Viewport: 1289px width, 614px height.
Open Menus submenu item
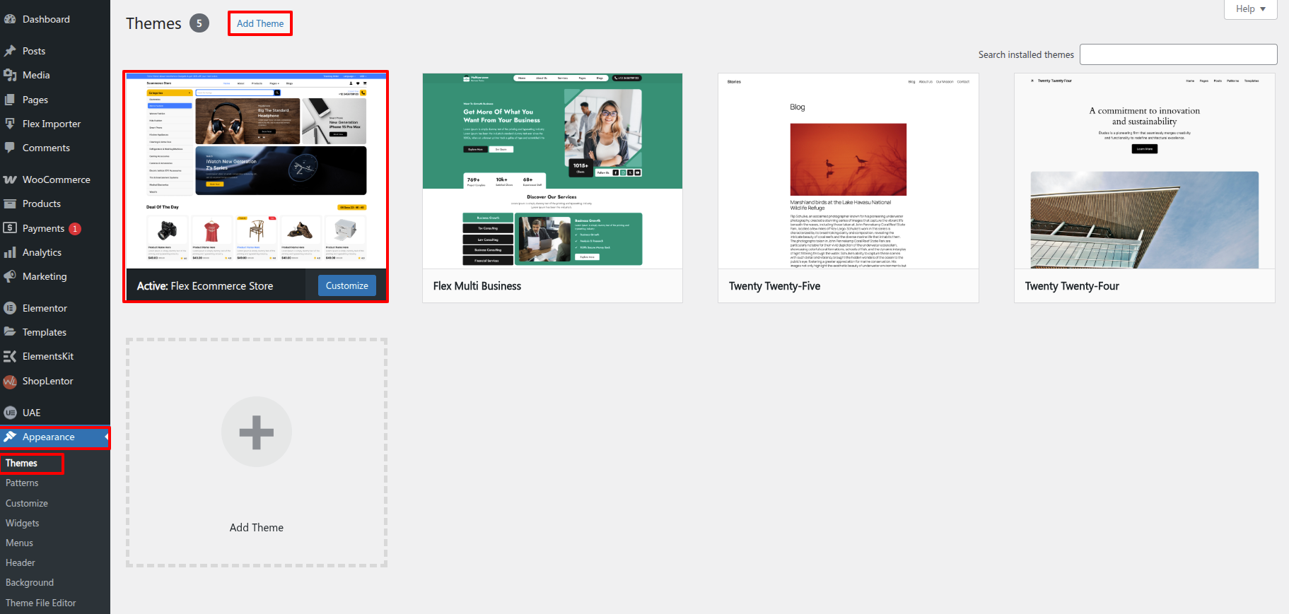[20, 543]
